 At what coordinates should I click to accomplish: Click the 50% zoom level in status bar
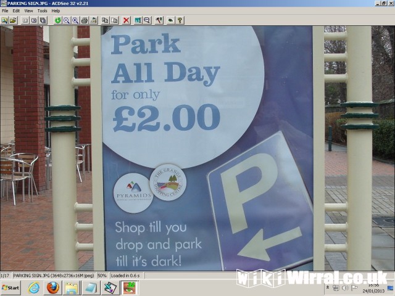tap(102, 275)
